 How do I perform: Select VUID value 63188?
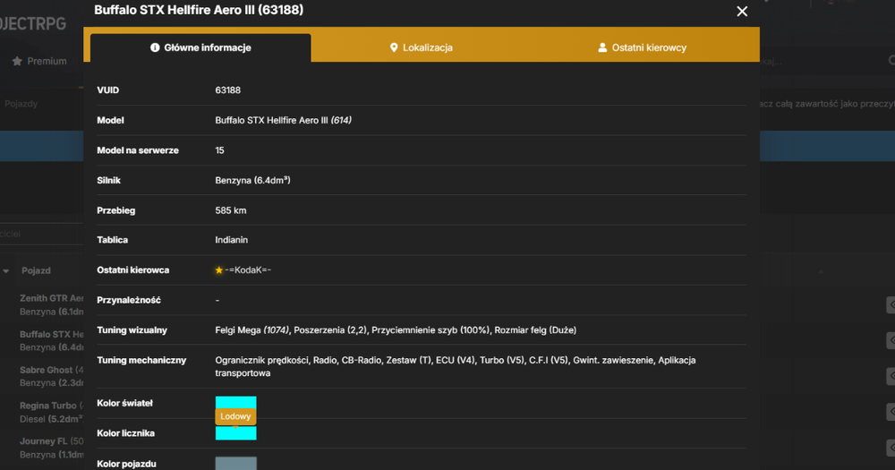tap(227, 90)
